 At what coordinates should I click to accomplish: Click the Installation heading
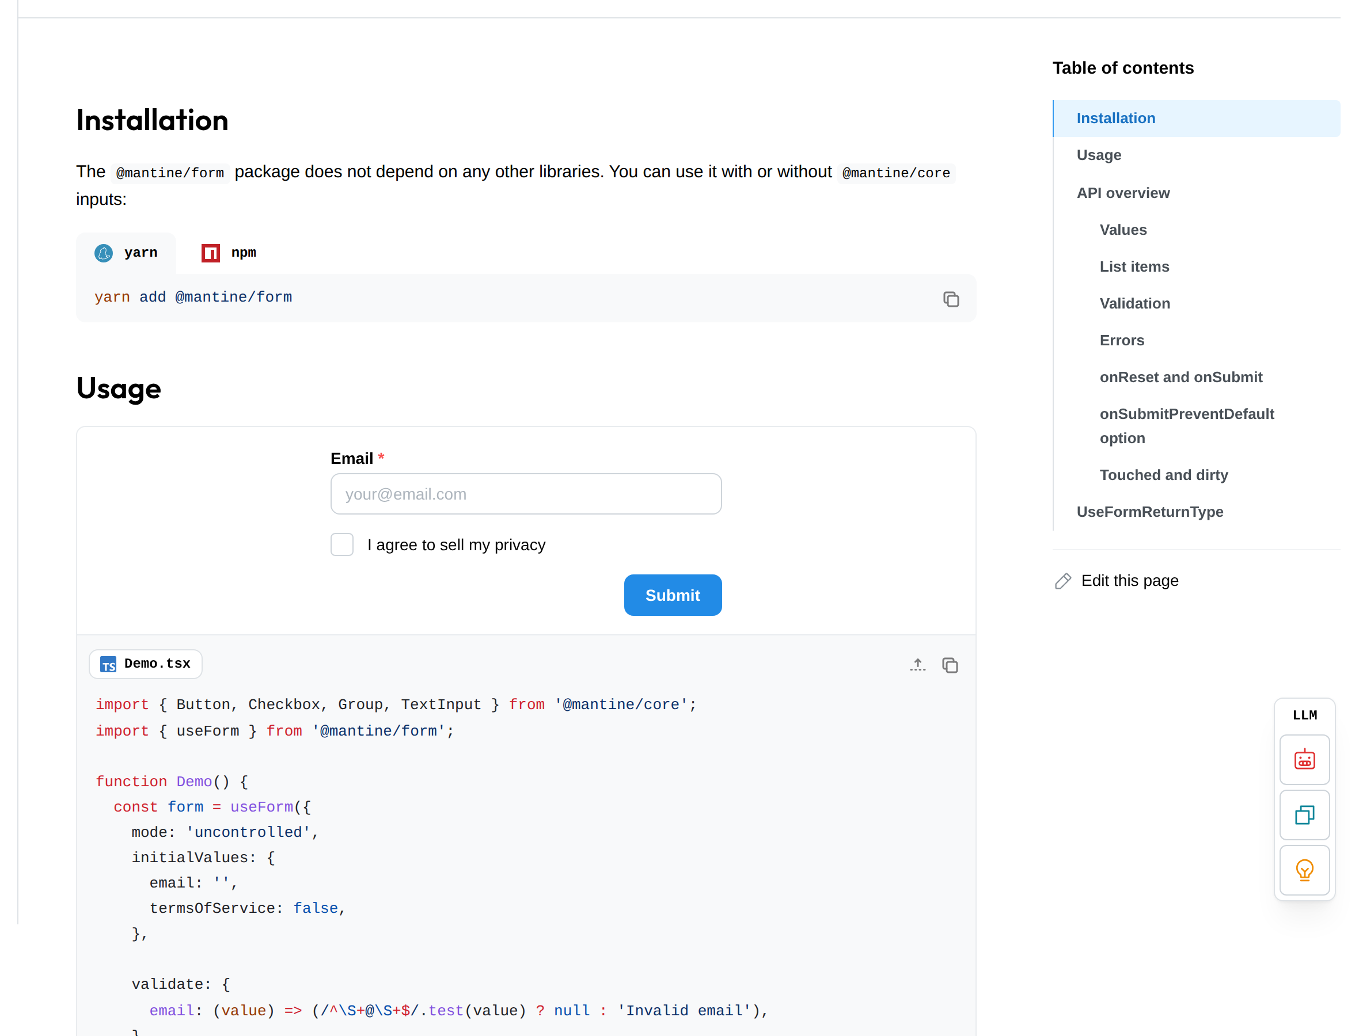[152, 120]
